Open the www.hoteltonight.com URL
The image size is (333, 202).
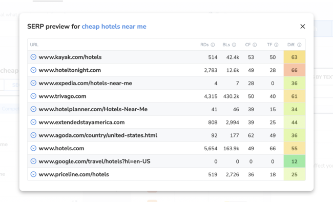pos(70,70)
